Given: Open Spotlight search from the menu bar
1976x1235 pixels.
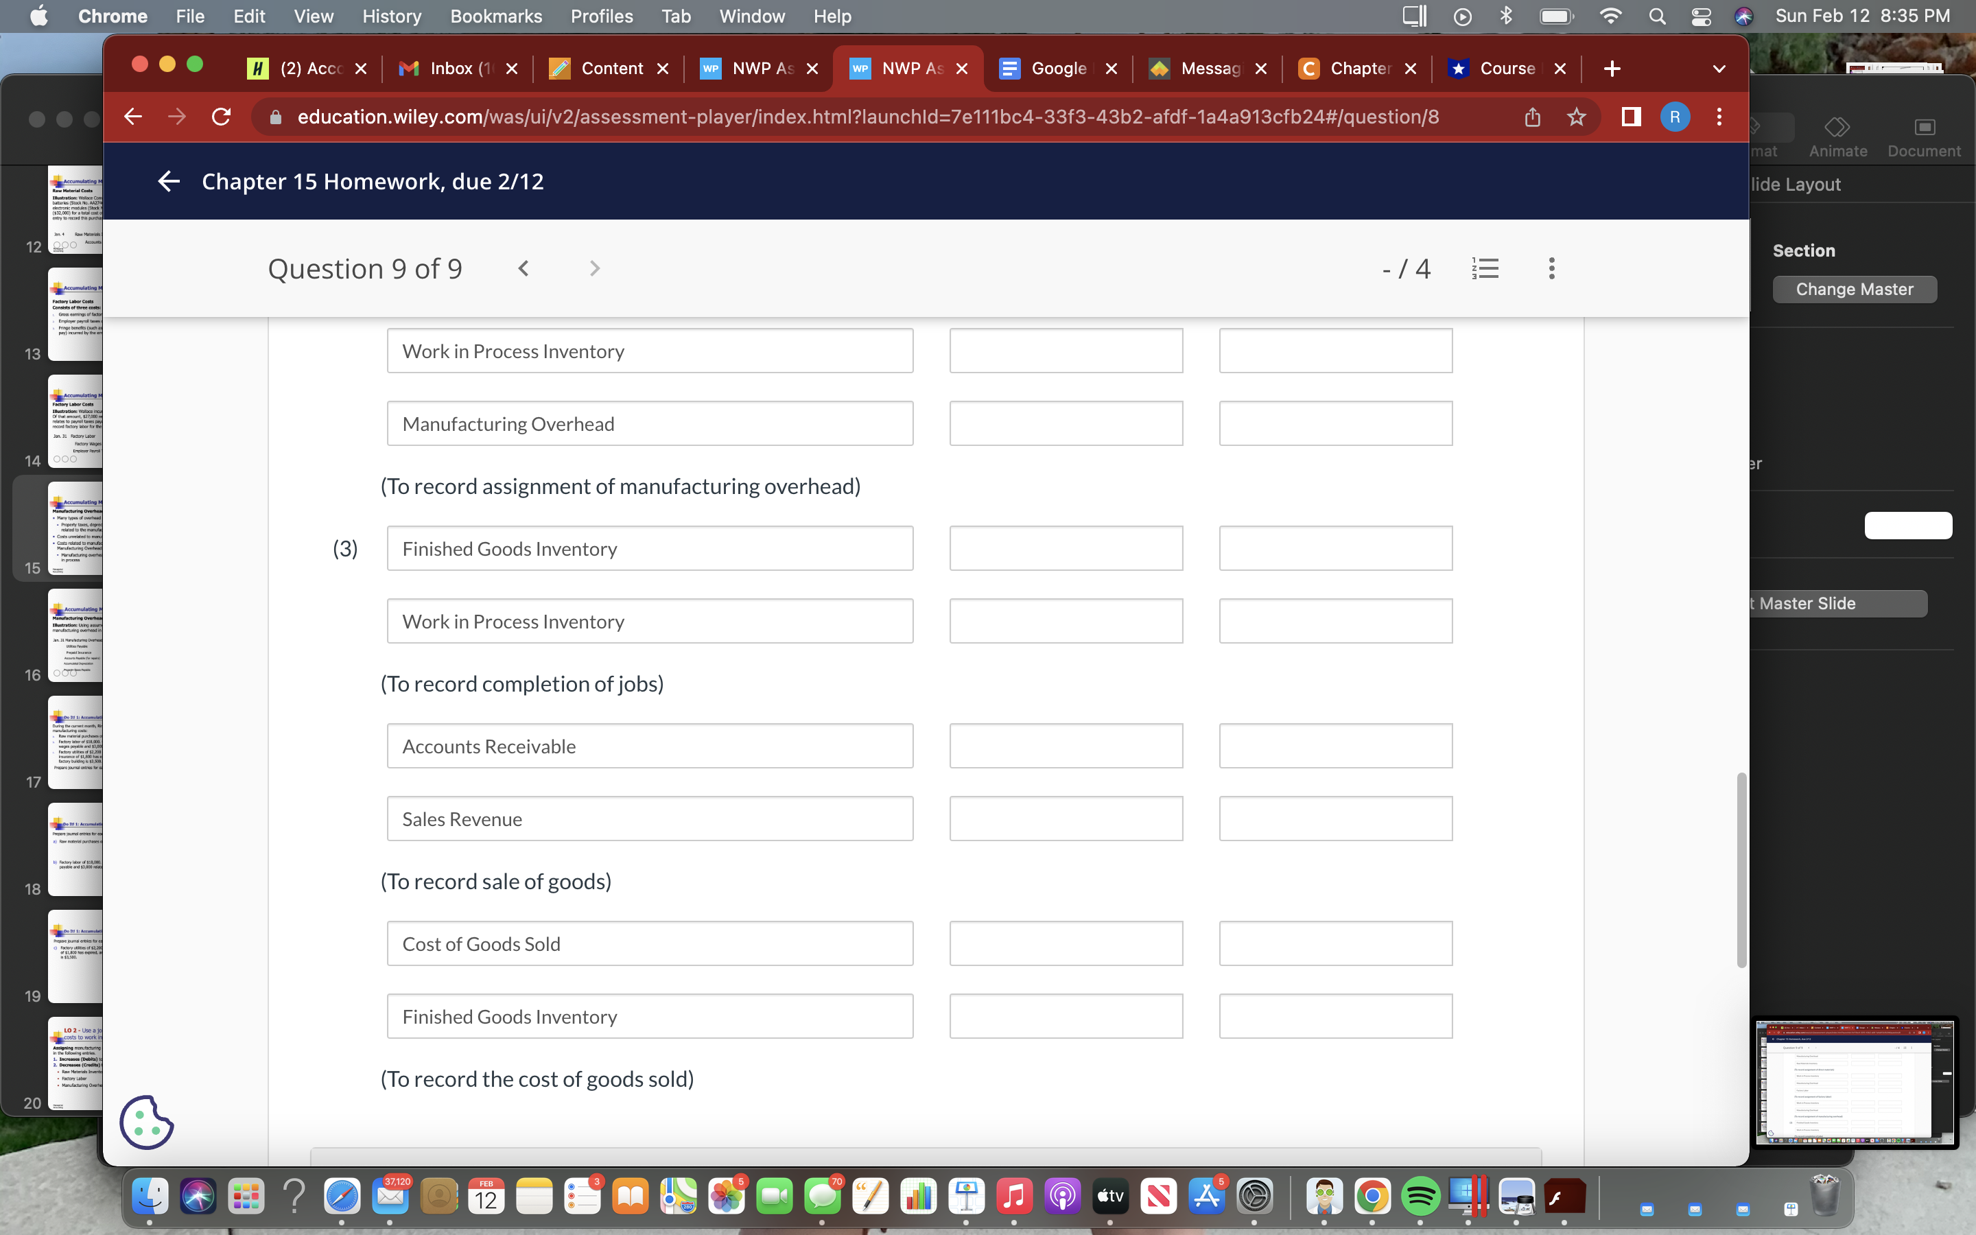Looking at the screenshot, I should click(1657, 16).
